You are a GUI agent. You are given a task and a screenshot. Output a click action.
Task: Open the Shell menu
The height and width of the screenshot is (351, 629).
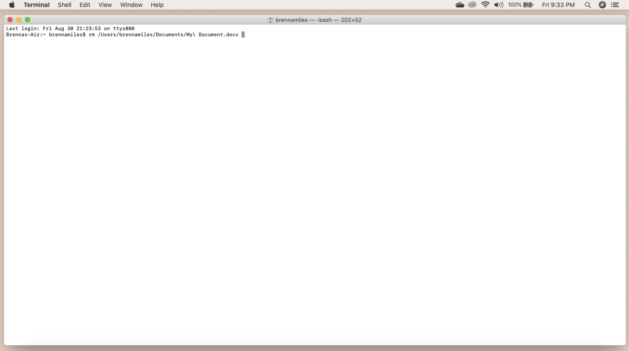[64, 5]
